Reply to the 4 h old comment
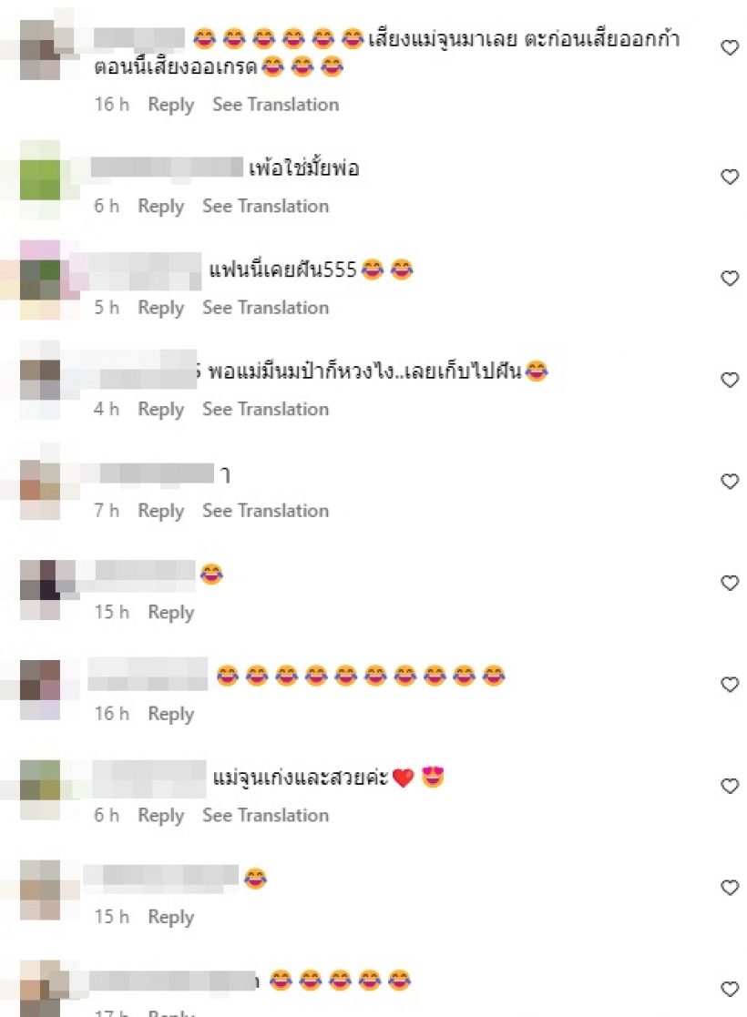 pyautogui.click(x=161, y=410)
